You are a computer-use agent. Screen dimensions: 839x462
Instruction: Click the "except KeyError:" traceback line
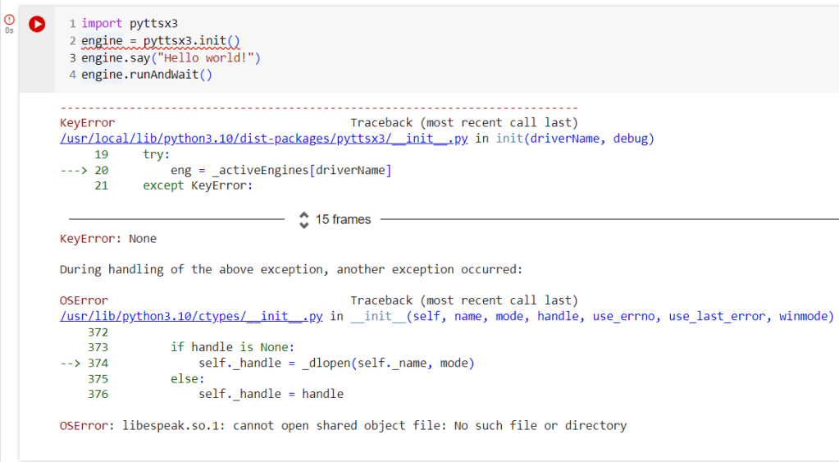pos(197,185)
